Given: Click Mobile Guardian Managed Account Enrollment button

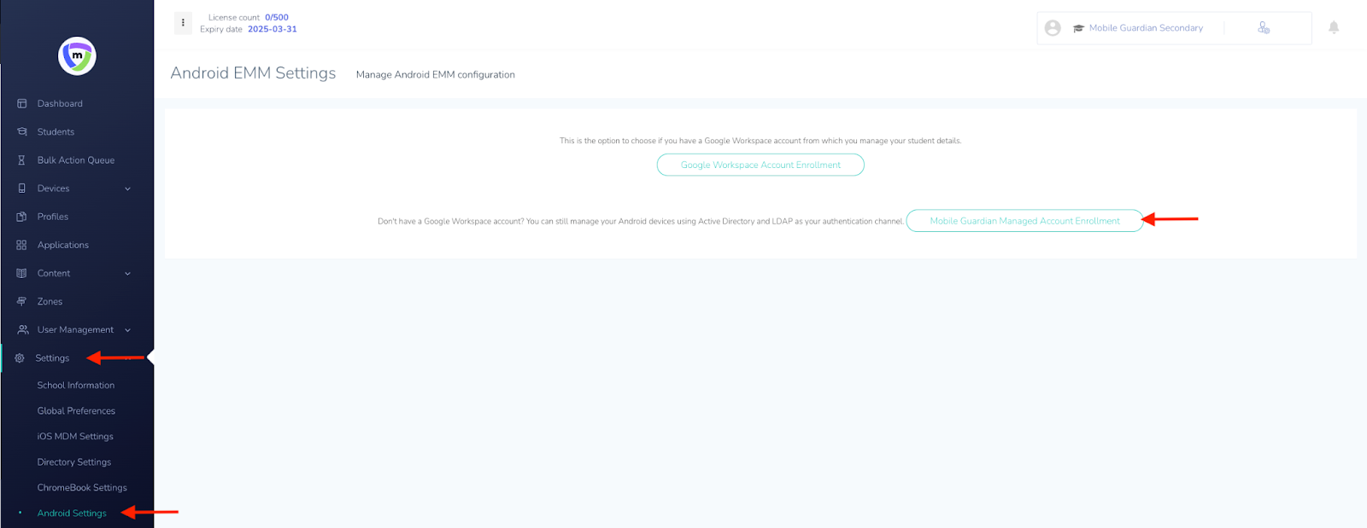Looking at the screenshot, I should coord(1024,221).
